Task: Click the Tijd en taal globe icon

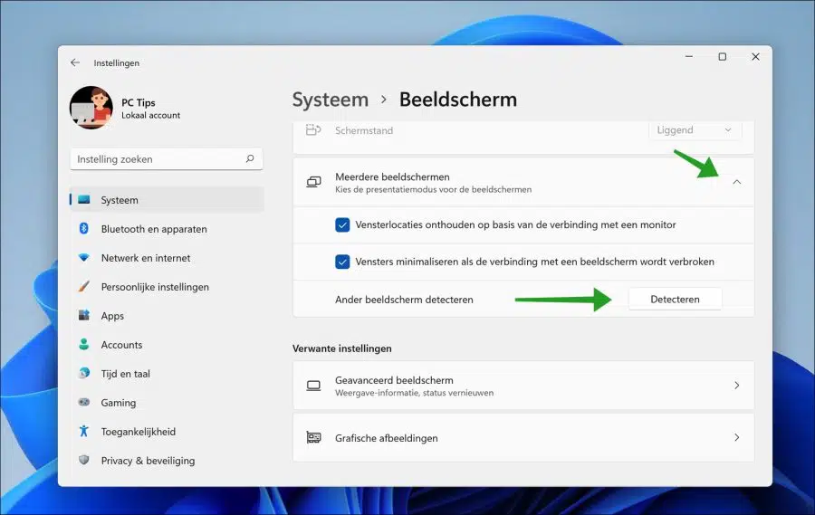Action: coord(83,373)
